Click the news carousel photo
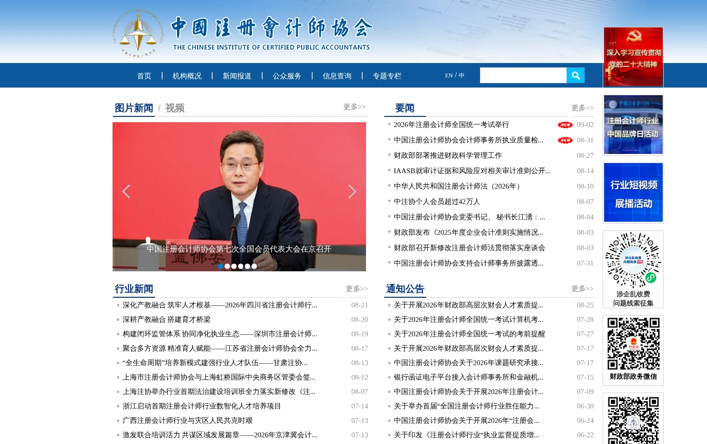Image resolution: width=707 pixels, height=444 pixels. (x=239, y=196)
